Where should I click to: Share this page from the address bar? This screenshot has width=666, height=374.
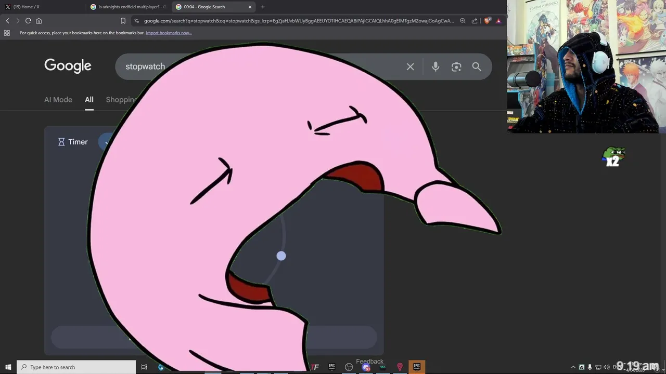point(475,21)
